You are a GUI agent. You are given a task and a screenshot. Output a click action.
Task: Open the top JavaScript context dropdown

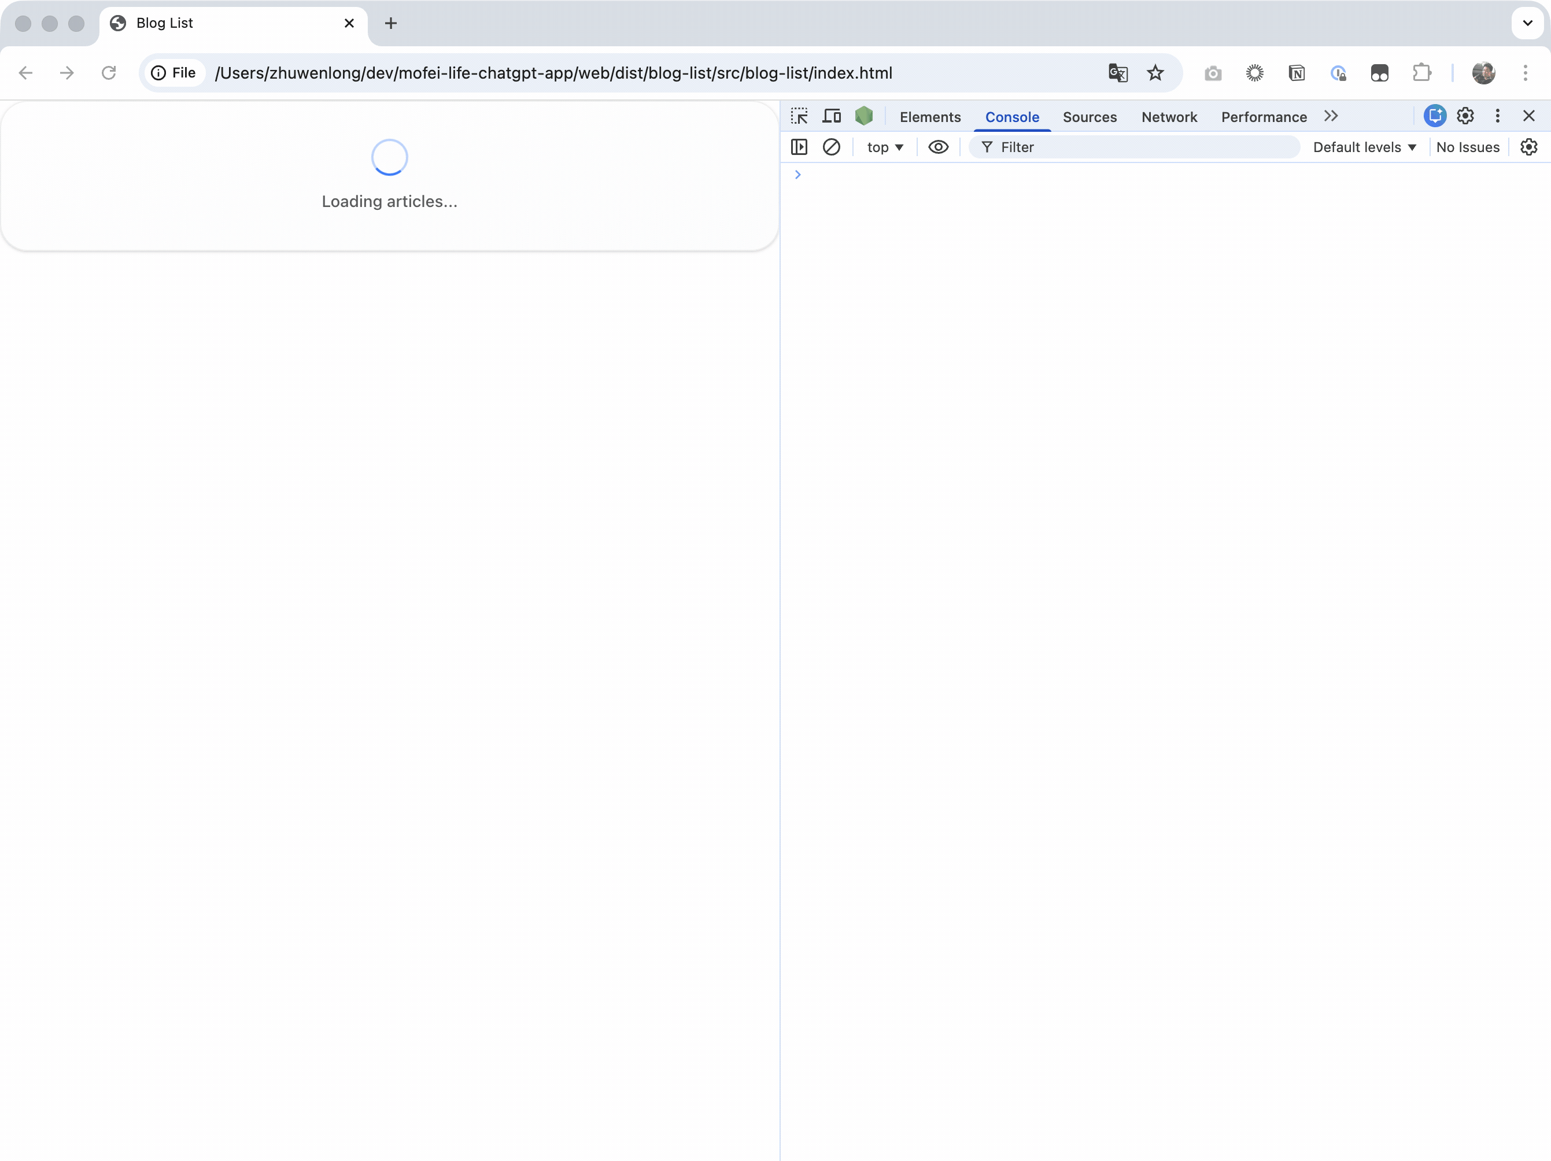coord(885,147)
